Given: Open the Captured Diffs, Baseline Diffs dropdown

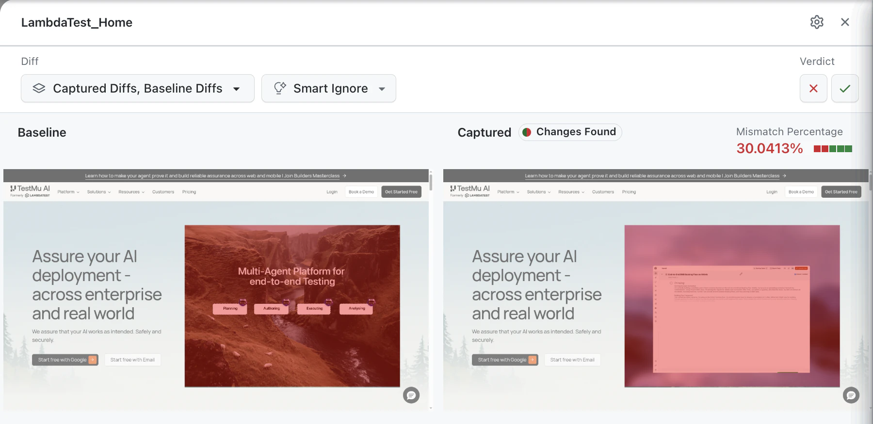Looking at the screenshot, I should click(x=138, y=88).
